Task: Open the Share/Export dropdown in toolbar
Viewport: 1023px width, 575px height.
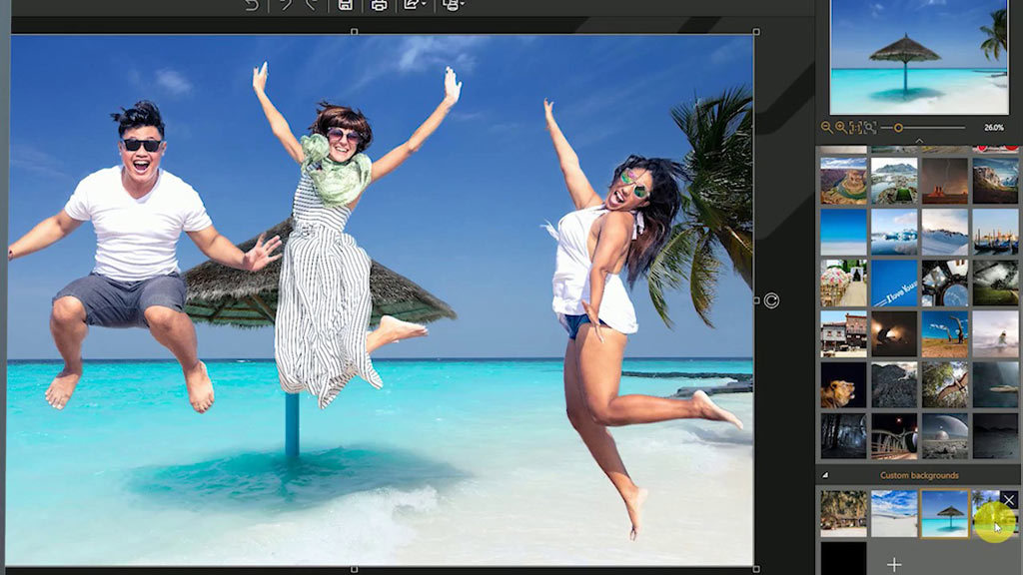Action: pyautogui.click(x=415, y=5)
